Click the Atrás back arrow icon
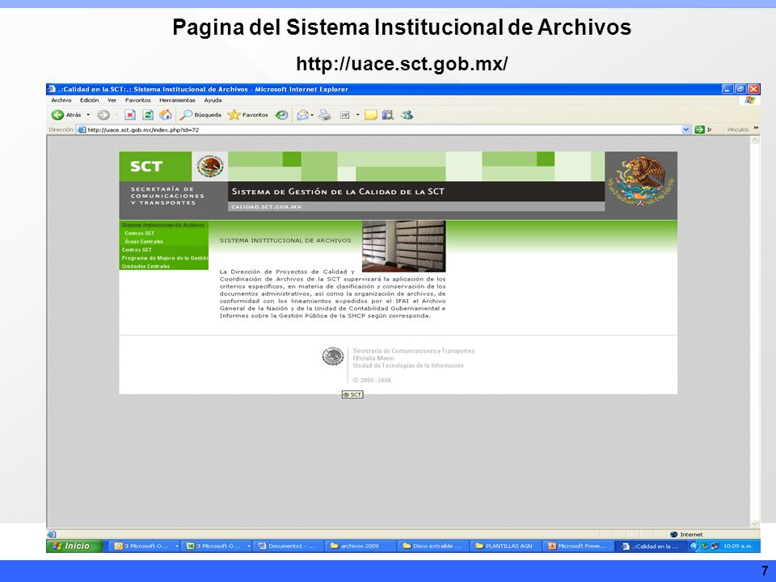 tap(57, 115)
